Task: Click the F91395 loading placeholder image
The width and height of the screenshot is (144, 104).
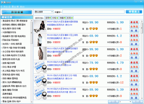Action: [40, 93]
